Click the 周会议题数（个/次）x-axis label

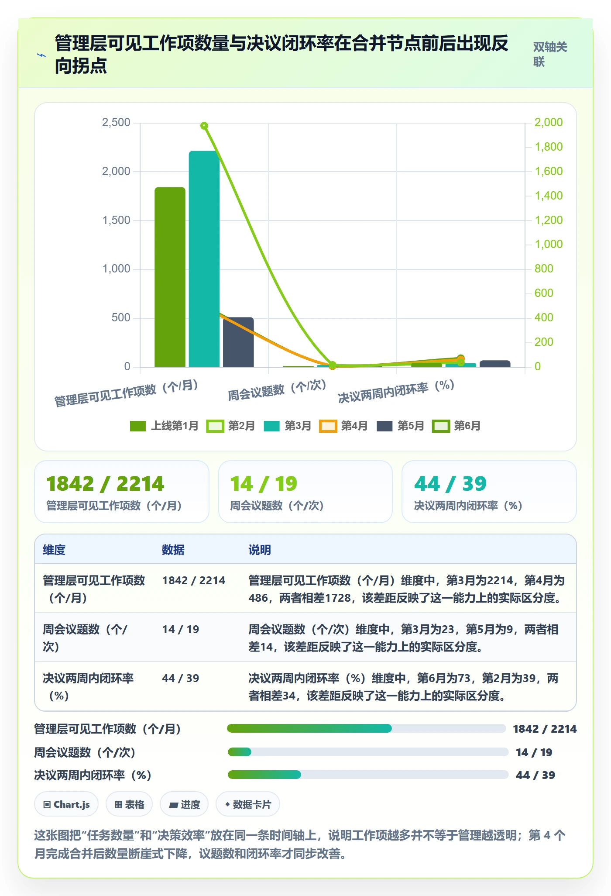click(x=277, y=390)
